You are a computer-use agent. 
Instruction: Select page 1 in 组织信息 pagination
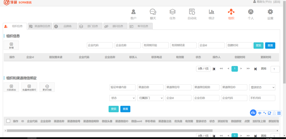tap(235, 69)
